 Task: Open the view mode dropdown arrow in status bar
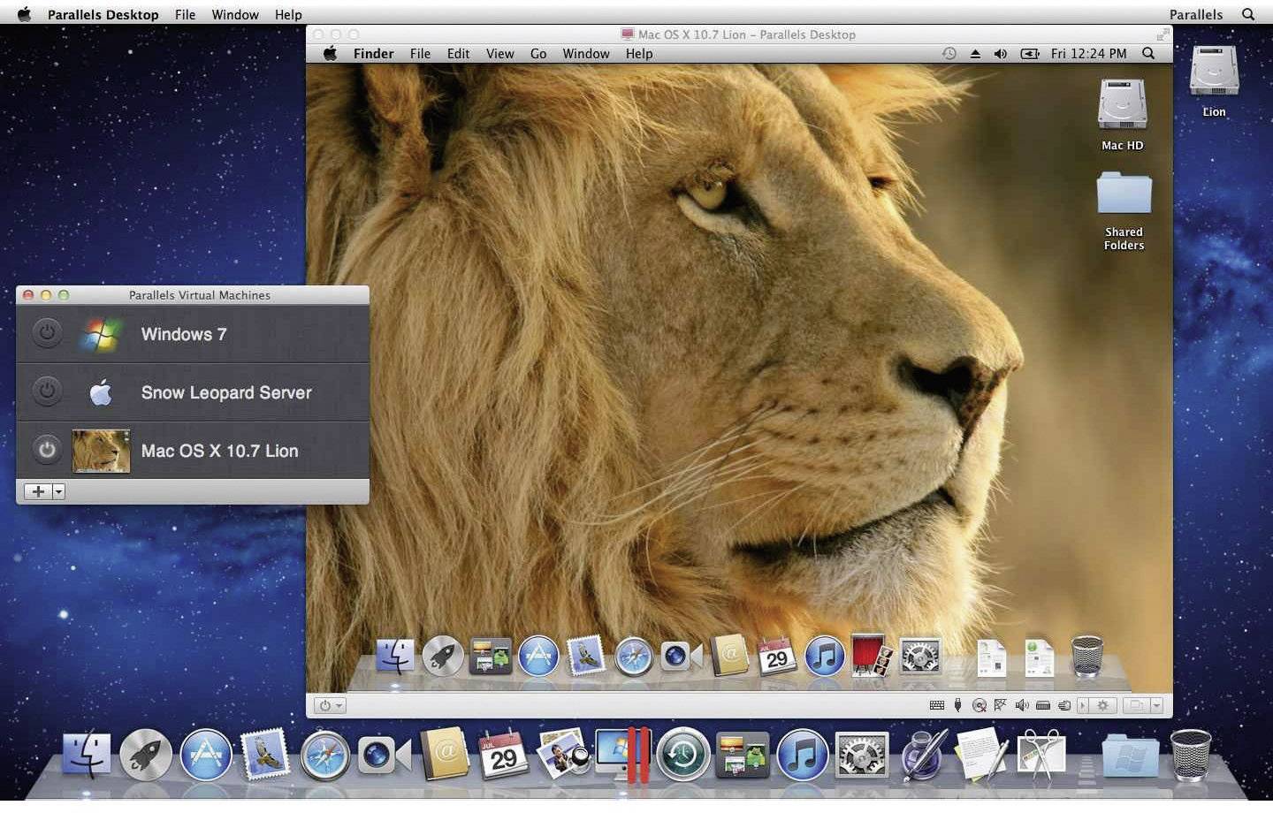(x=1156, y=705)
